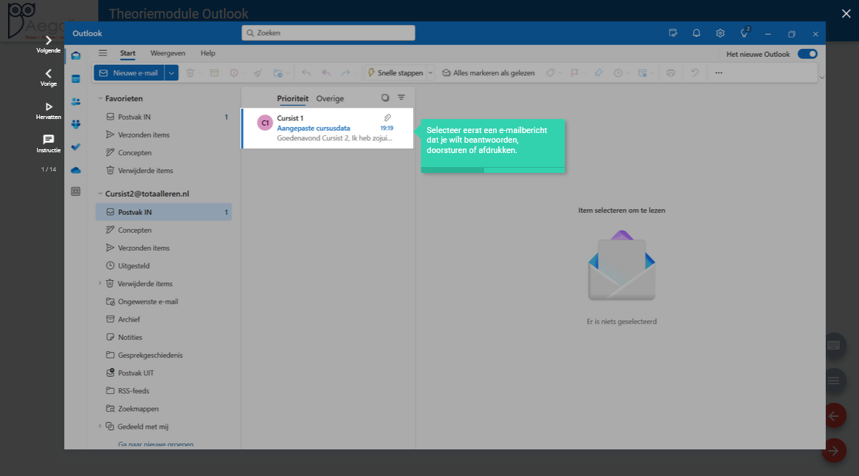Select the Overige inbox tab
The width and height of the screenshot is (859, 476).
(x=330, y=98)
